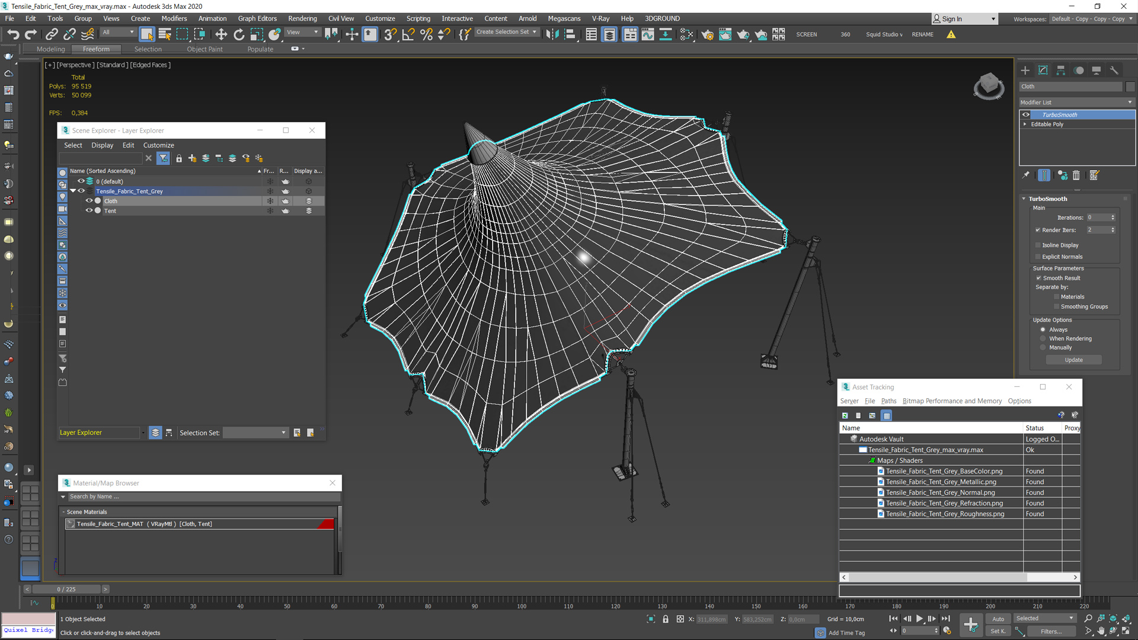Open the Modifier List dropdown
This screenshot has height=640, width=1138.
tap(1076, 102)
